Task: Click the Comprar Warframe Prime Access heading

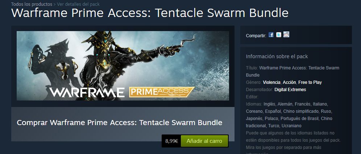Action: (x=120, y=123)
